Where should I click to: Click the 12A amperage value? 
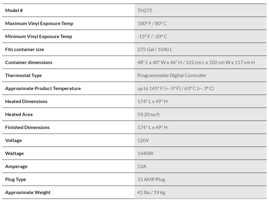click(142, 167)
